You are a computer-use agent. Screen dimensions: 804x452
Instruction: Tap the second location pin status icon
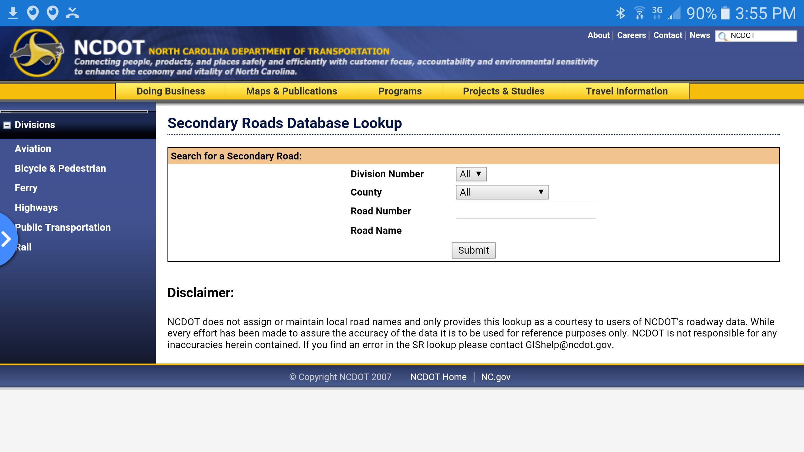tap(52, 13)
